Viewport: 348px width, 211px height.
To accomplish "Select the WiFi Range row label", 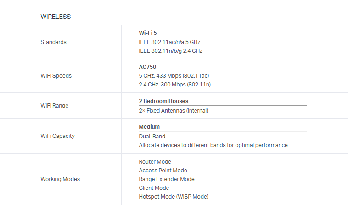I will (x=54, y=106).
